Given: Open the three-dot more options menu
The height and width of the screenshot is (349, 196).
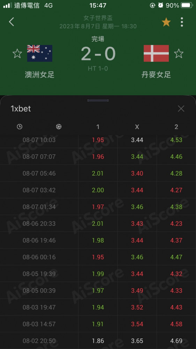Looking at the screenshot, I should [182, 22].
